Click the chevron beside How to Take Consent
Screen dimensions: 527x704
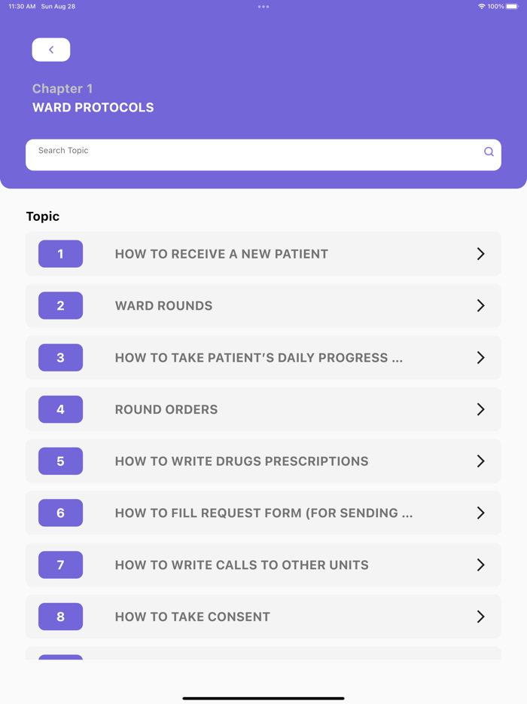coord(480,617)
